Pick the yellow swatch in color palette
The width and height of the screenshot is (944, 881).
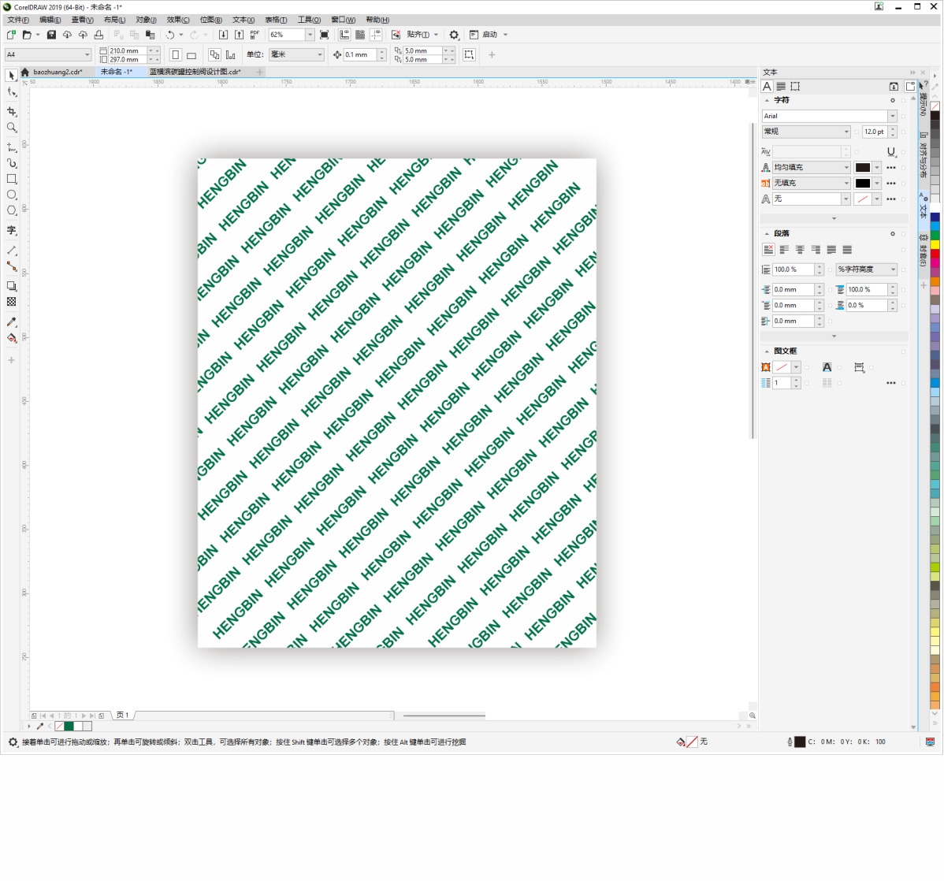(935, 245)
